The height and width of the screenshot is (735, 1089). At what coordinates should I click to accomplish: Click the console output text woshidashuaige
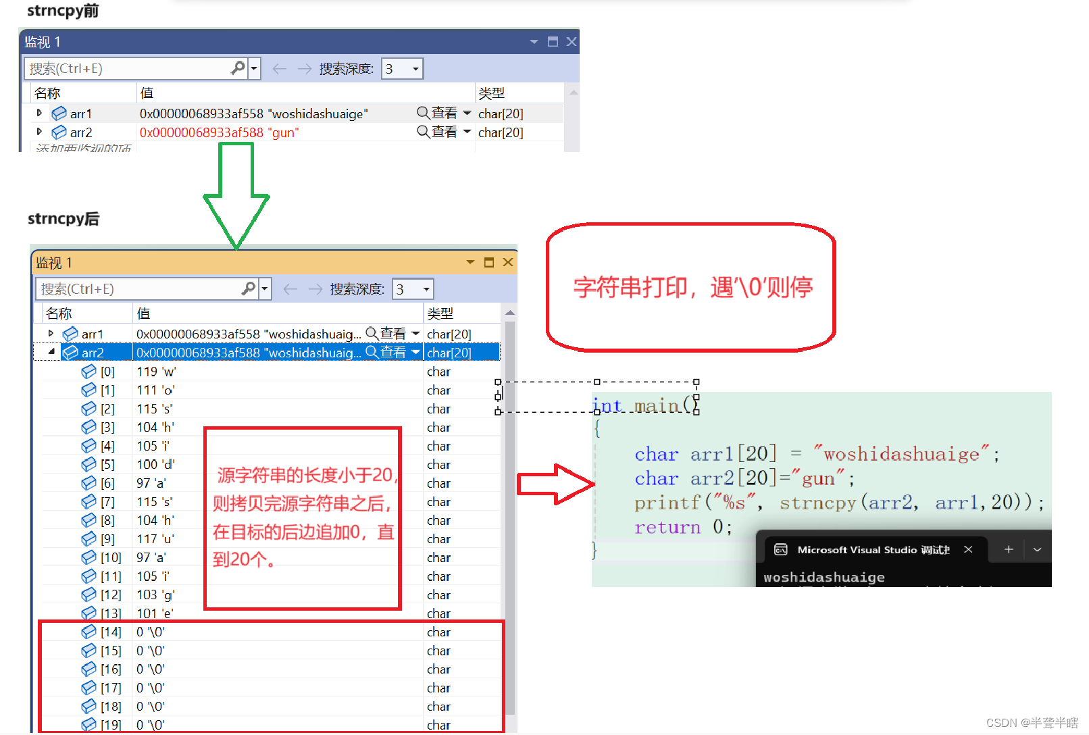point(824,577)
